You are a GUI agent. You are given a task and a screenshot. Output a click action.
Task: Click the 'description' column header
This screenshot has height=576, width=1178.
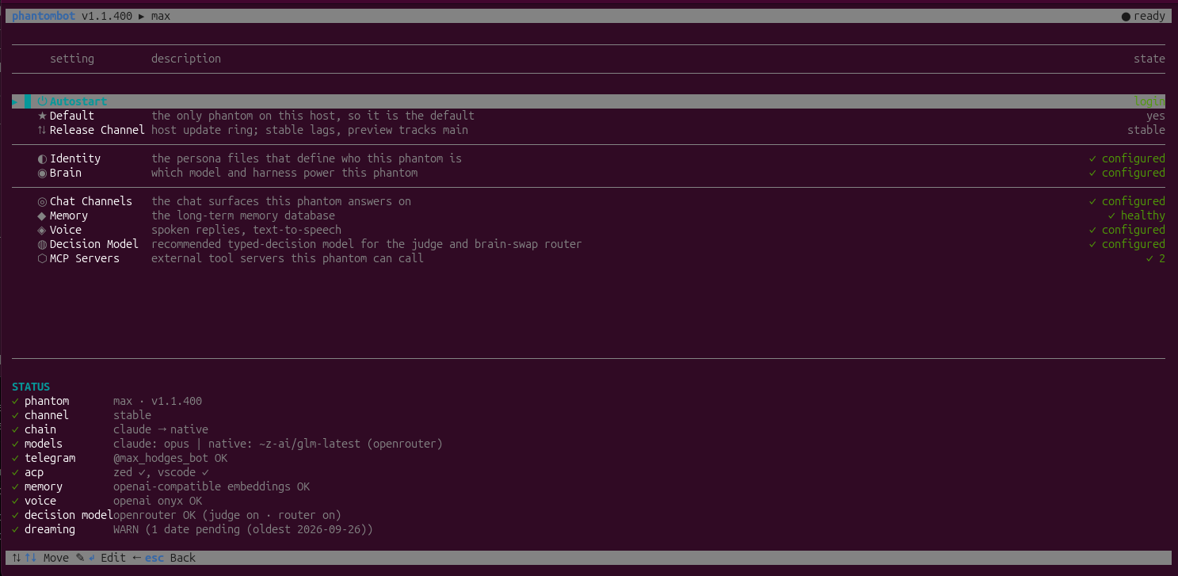tap(186, 59)
